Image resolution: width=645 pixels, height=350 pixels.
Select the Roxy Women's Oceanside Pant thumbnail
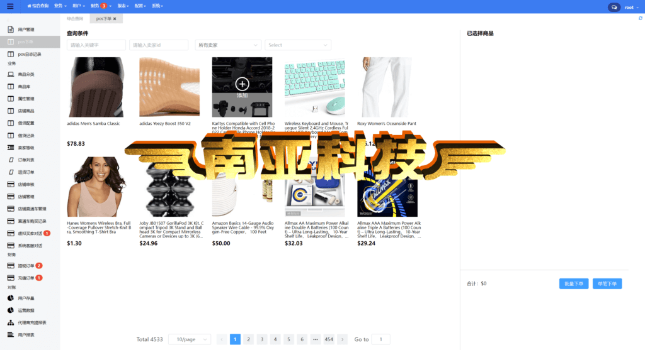(387, 87)
